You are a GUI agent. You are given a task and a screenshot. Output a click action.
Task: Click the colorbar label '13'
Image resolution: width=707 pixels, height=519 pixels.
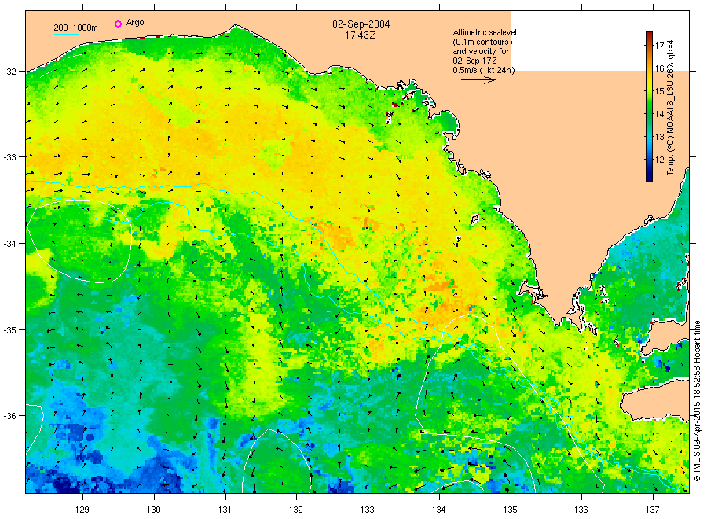click(x=660, y=137)
